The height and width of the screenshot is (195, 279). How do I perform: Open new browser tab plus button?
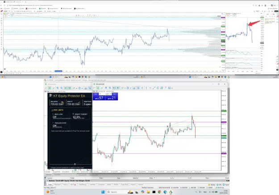[25, 2]
